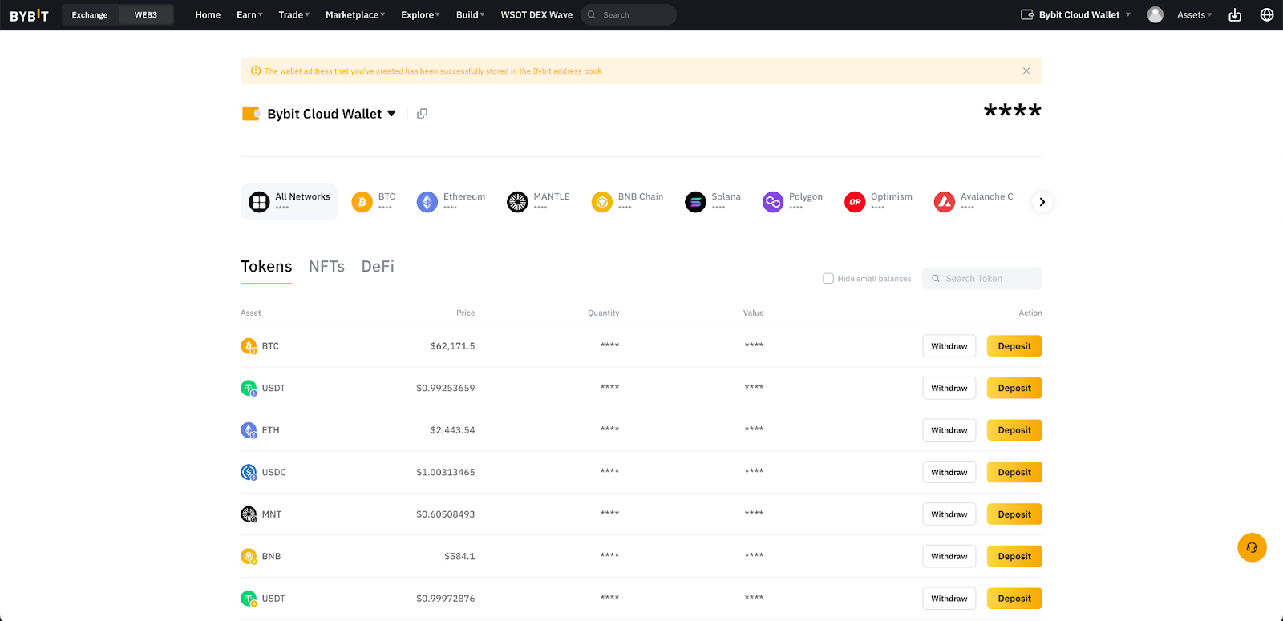The image size is (1283, 621).
Task: Deposit USDC
Action: tap(1014, 472)
